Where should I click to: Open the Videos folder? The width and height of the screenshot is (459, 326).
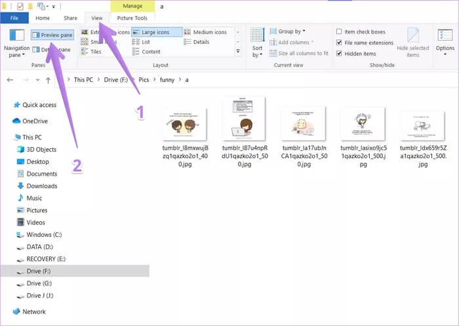31,222
